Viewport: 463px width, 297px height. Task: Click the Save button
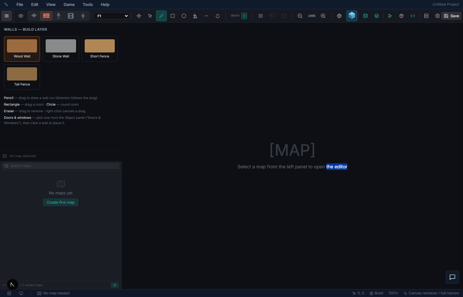point(451,16)
